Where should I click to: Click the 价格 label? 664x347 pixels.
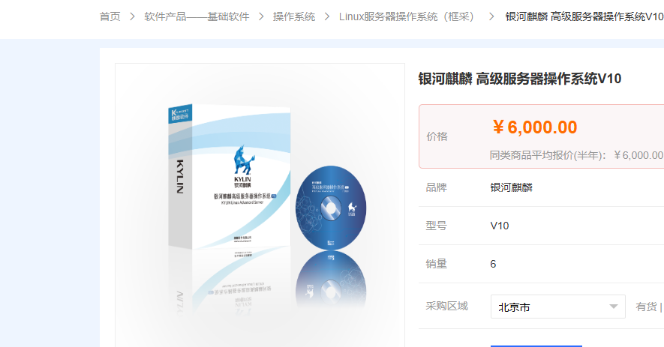pos(437,136)
